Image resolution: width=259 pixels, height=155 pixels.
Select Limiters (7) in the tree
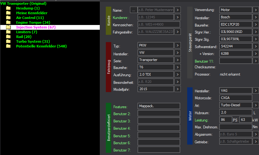[27, 32]
